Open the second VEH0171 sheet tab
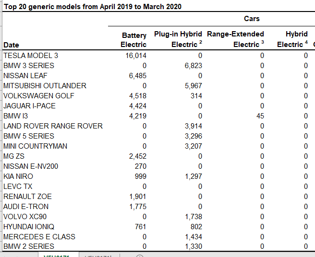 99,255
